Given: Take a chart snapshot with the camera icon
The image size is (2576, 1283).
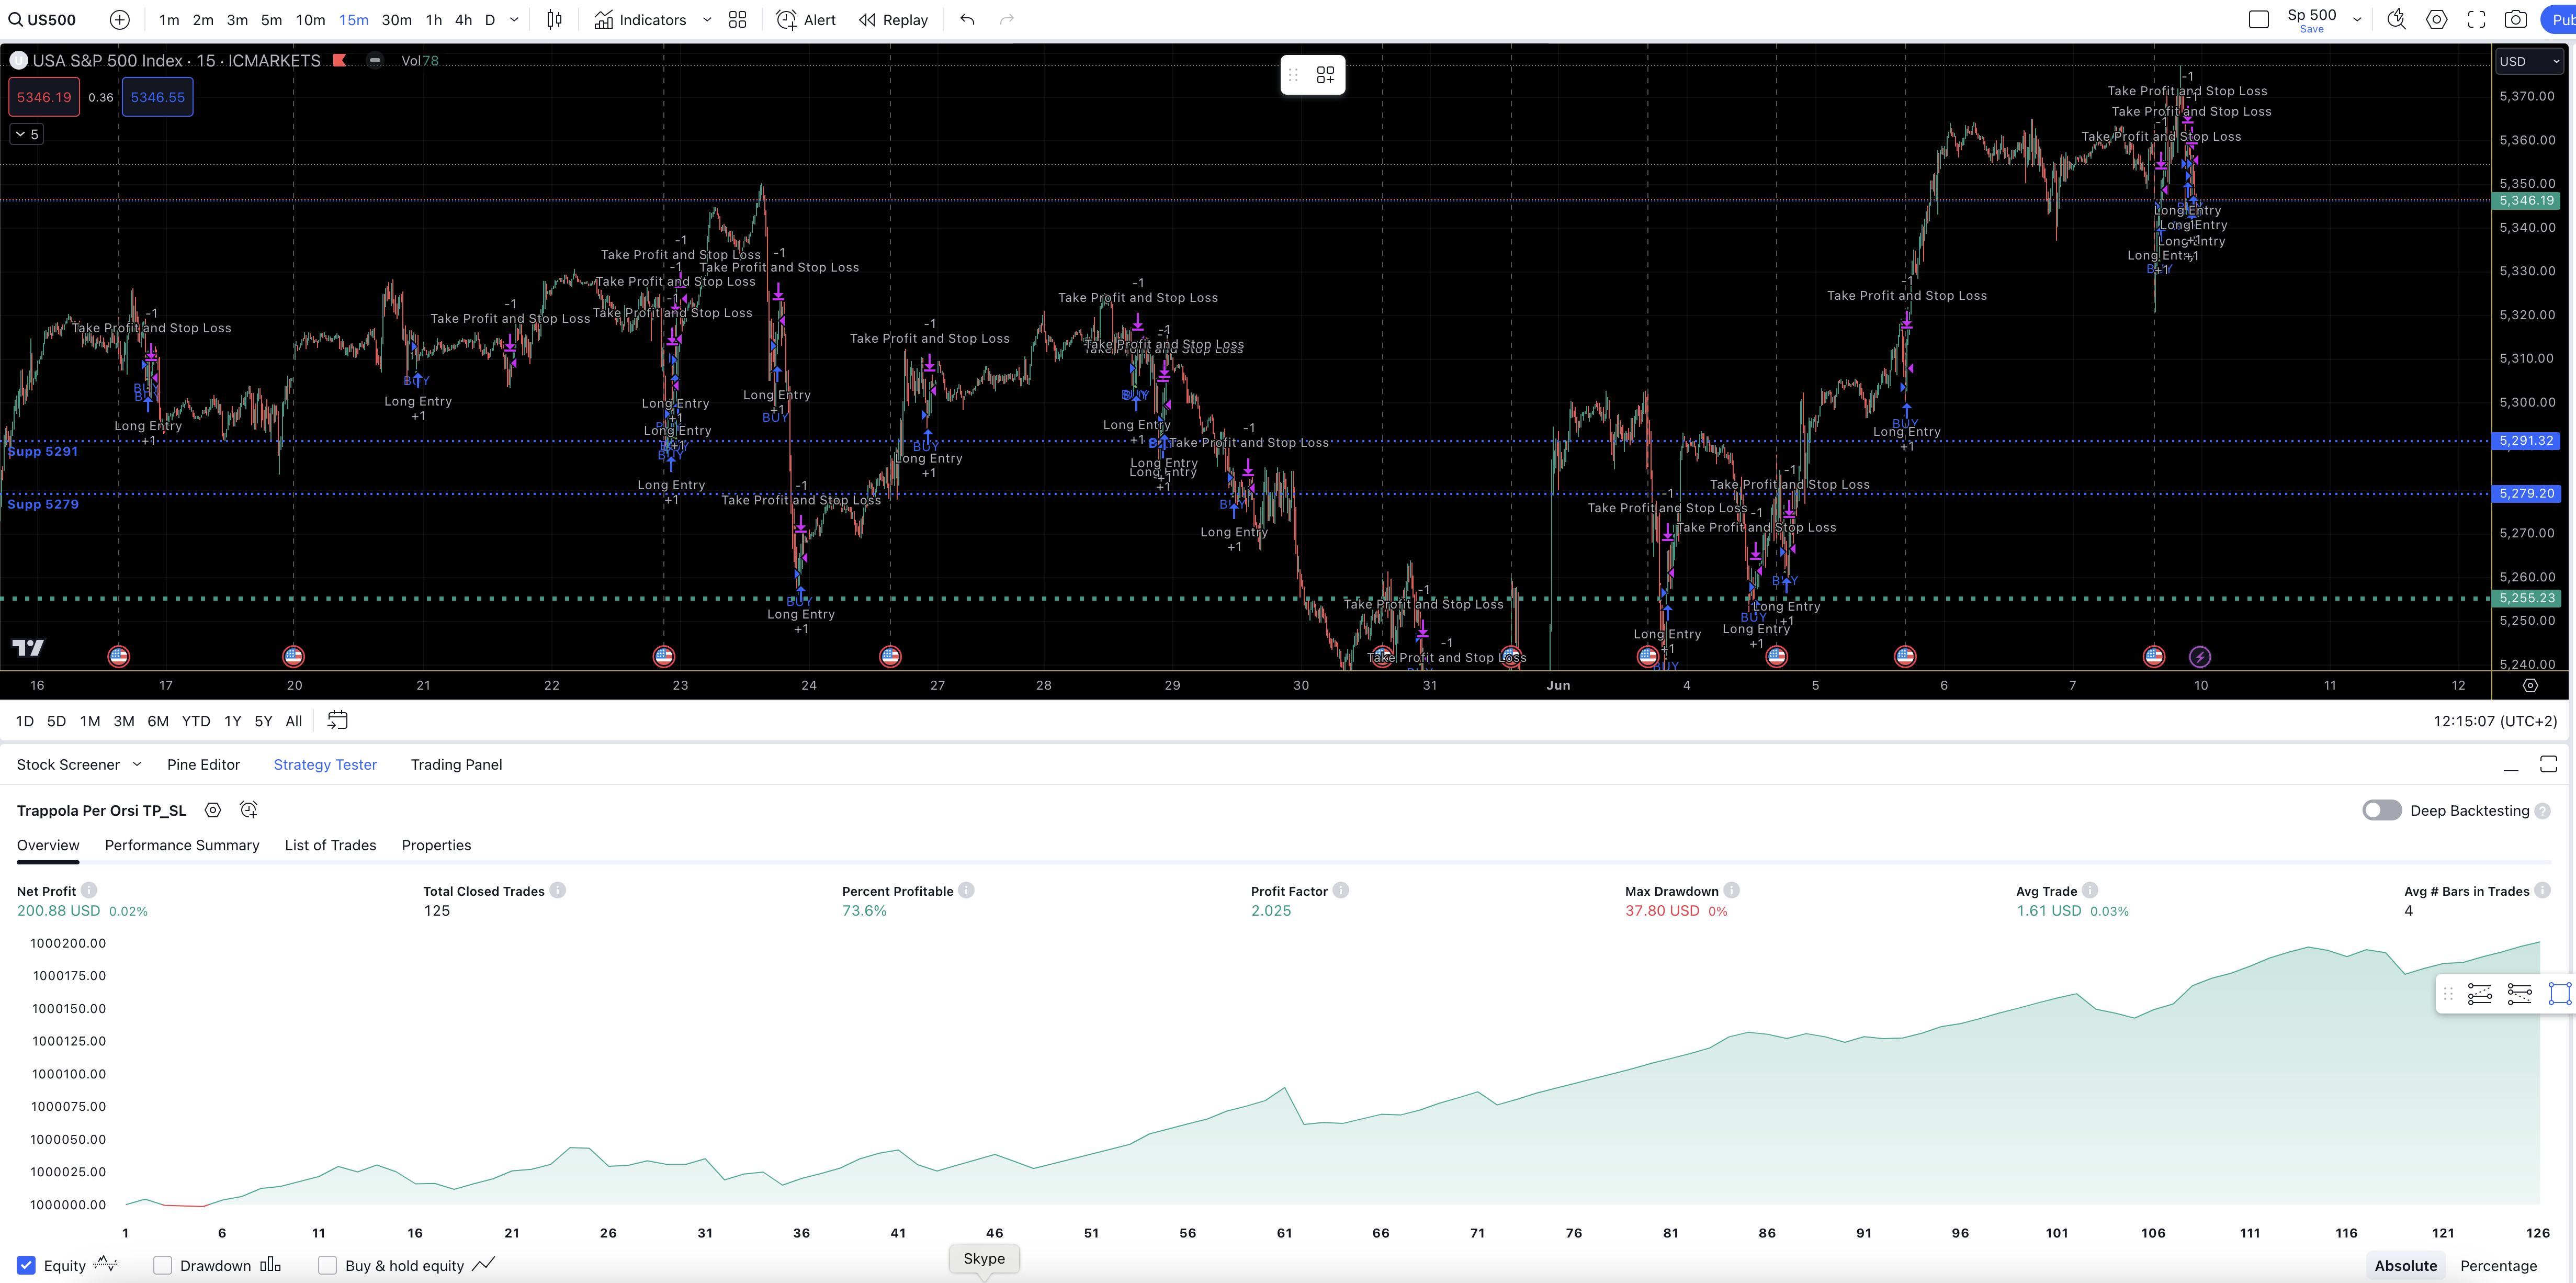Looking at the screenshot, I should point(2518,19).
